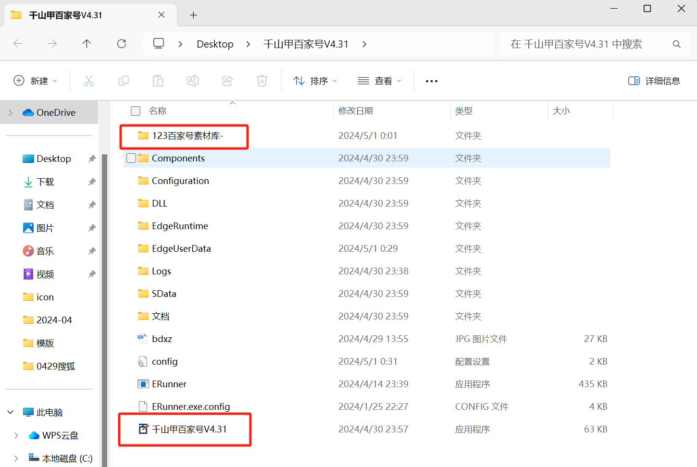Select the ERunner.exe.config file
697x467 pixels.
click(x=367, y=406)
